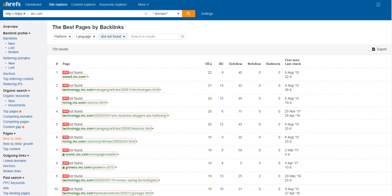Open the *.domain/* mode dropdown
The height and width of the screenshot is (196, 392).
[166, 14]
